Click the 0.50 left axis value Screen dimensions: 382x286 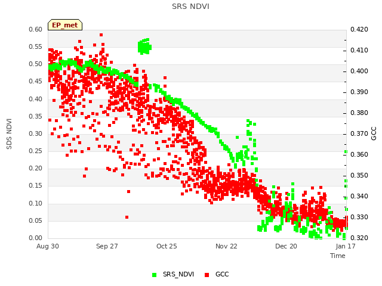36,64
